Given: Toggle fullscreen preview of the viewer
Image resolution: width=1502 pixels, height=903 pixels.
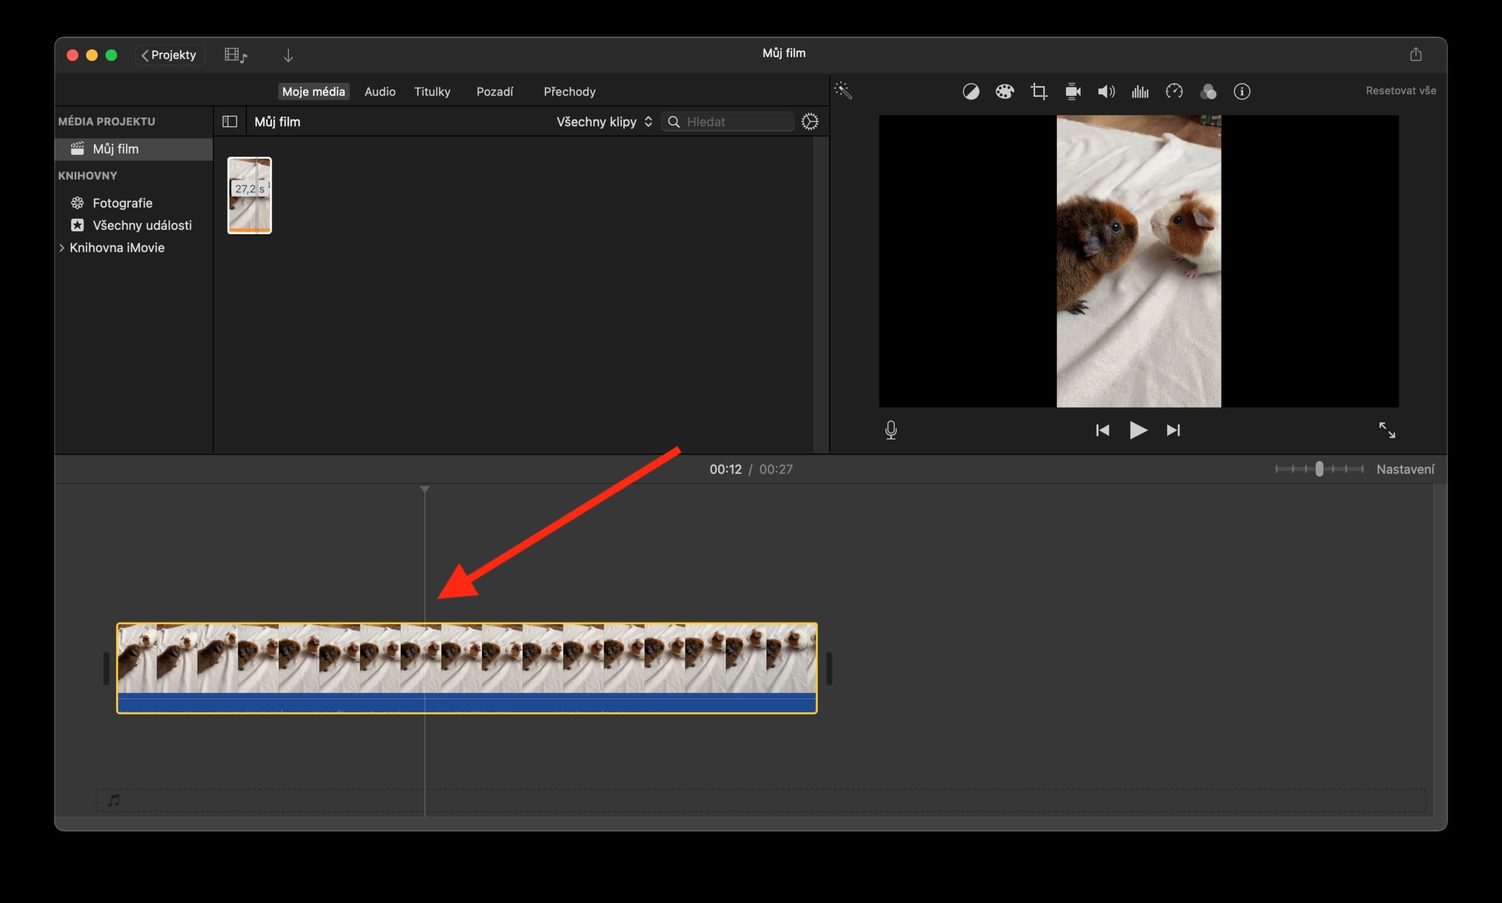Looking at the screenshot, I should click(1388, 430).
